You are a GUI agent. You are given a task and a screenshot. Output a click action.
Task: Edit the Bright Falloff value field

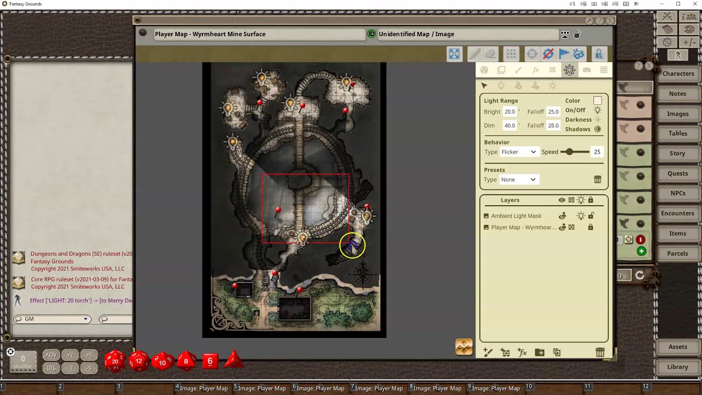[553, 111]
